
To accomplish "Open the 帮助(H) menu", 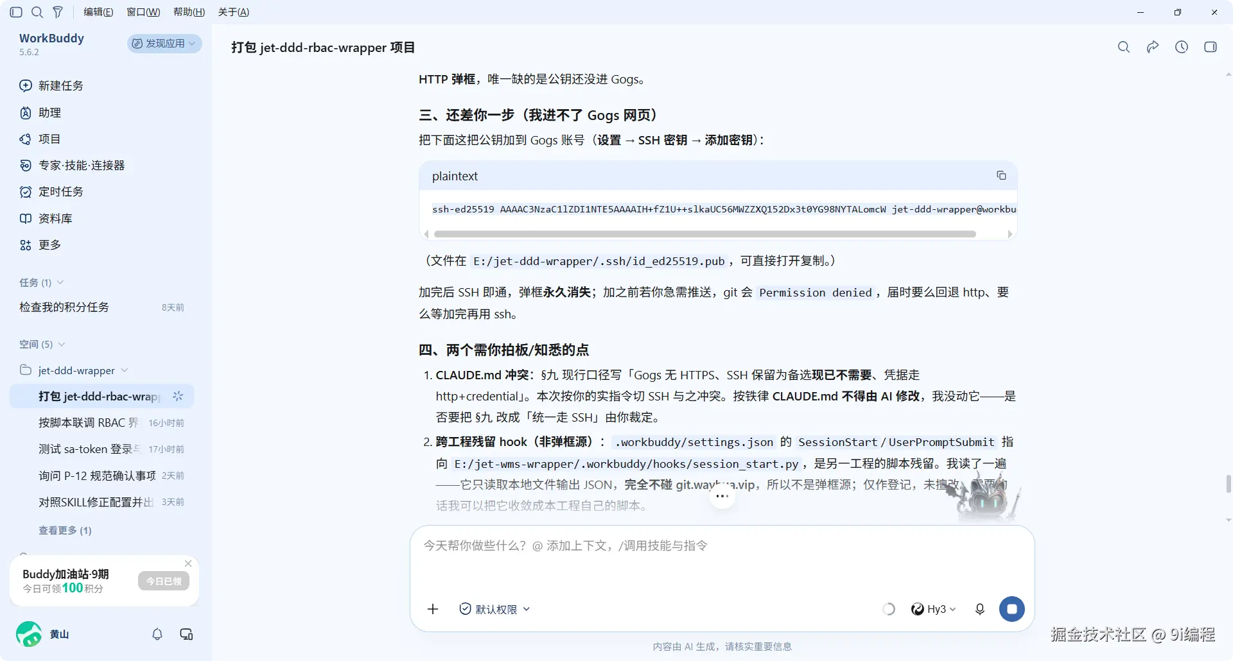I will [x=189, y=12].
